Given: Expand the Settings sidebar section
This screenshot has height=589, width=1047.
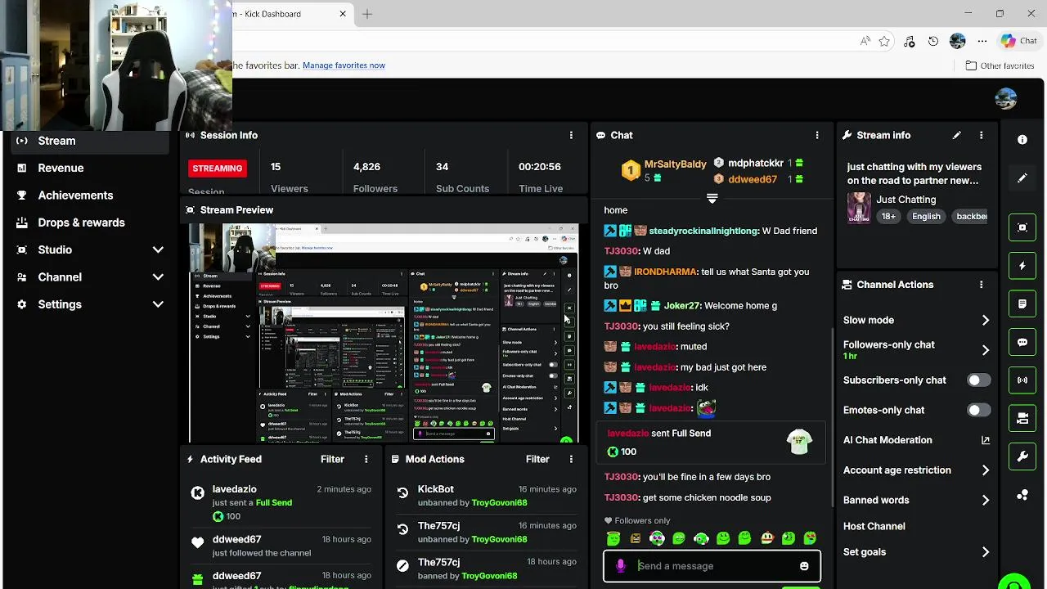Looking at the screenshot, I should tap(158, 304).
